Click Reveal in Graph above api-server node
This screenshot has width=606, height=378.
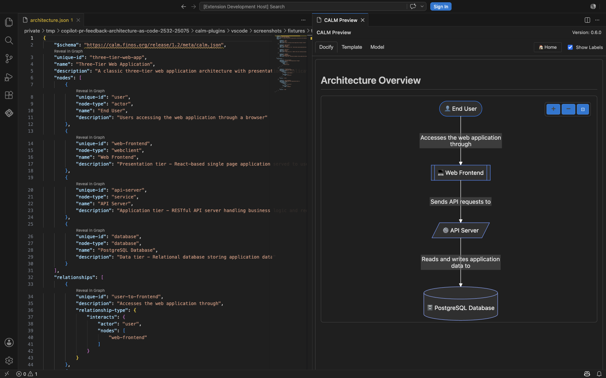(x=90, y=184)
